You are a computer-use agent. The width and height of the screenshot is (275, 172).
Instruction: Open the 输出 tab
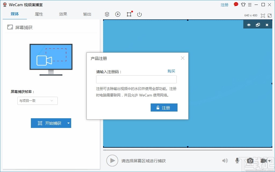pos(87,14)
